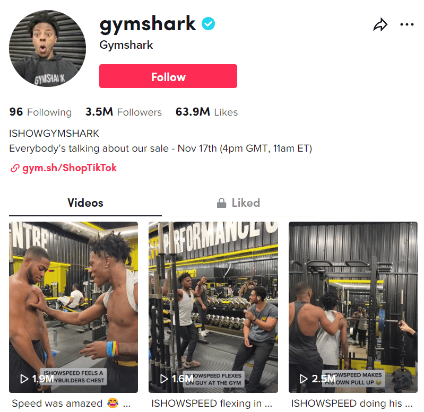This screenshot has height=412, width=424.
Task: Switch to the Liked tab
Action: [x=238, y=203]
